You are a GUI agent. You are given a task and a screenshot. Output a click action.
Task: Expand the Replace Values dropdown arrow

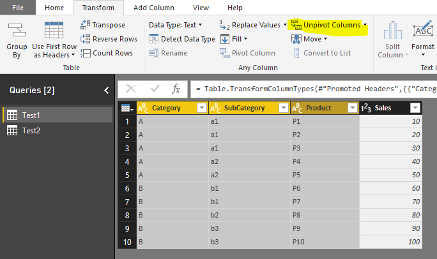pyautogui.click(x=285, y=24)
